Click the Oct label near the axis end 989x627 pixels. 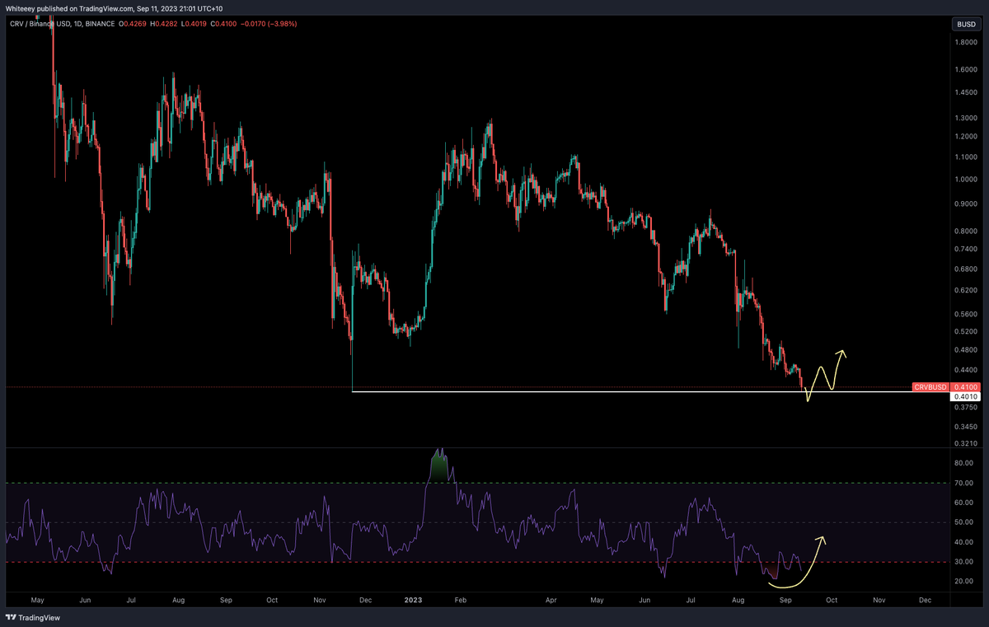831,602
